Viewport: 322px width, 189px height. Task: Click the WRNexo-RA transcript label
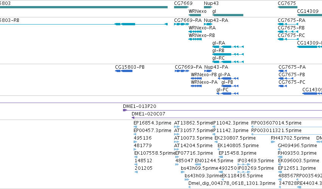point(202,28)
